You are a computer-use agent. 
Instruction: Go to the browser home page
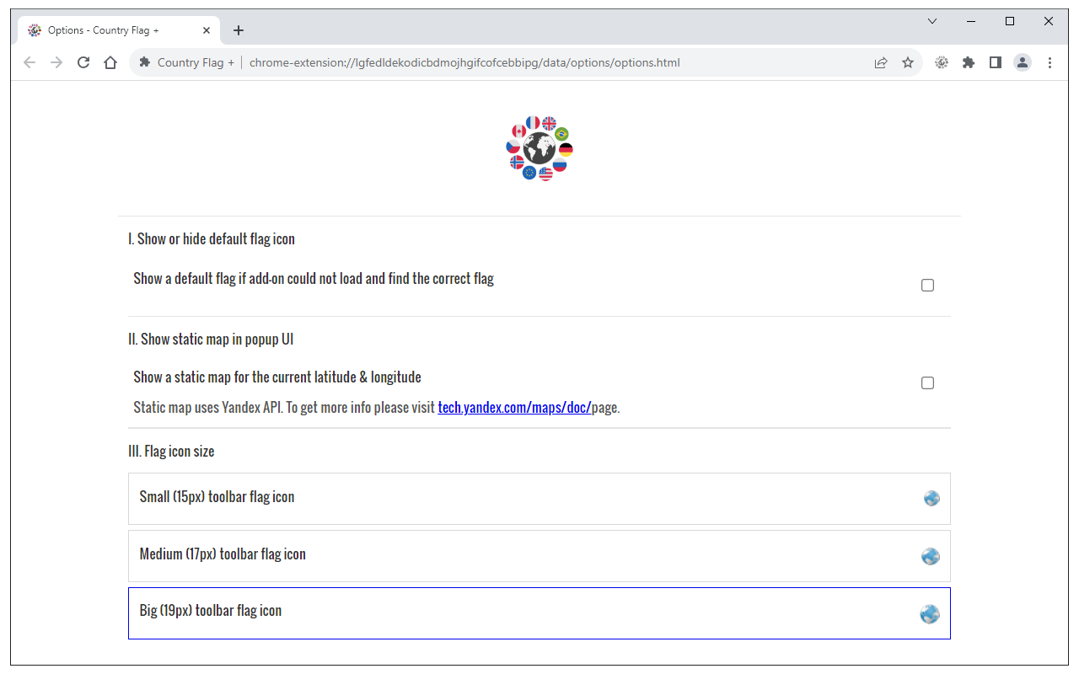pos(110,62)
